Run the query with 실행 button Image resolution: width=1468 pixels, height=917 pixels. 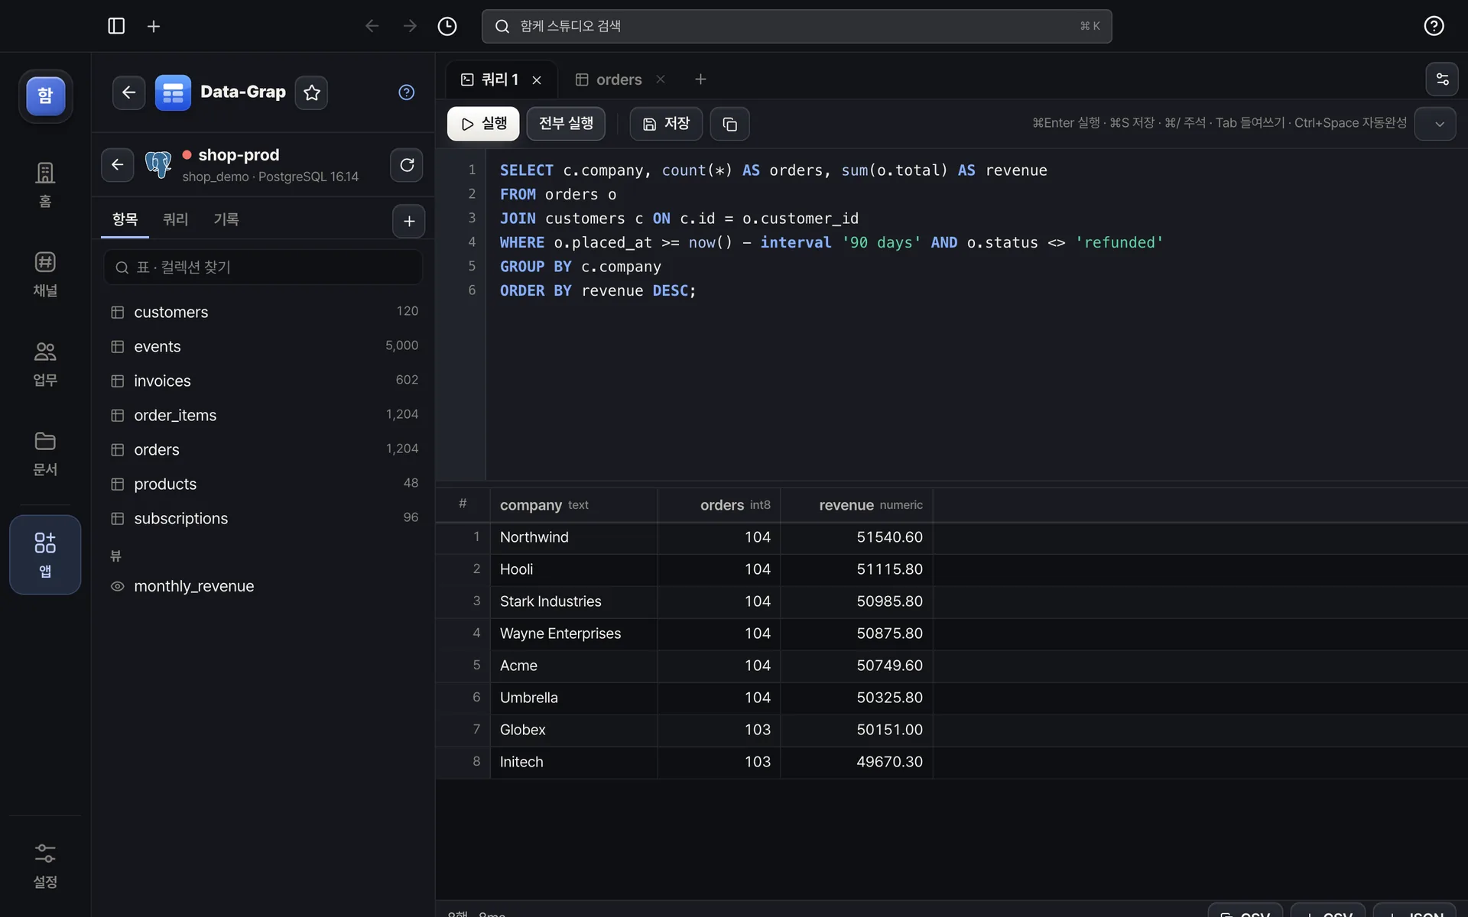pyautogui.click(x=483, y=124)
